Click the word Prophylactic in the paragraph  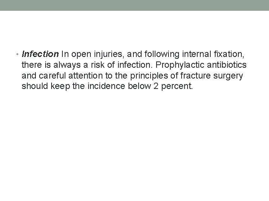click(x=180, y=65)
